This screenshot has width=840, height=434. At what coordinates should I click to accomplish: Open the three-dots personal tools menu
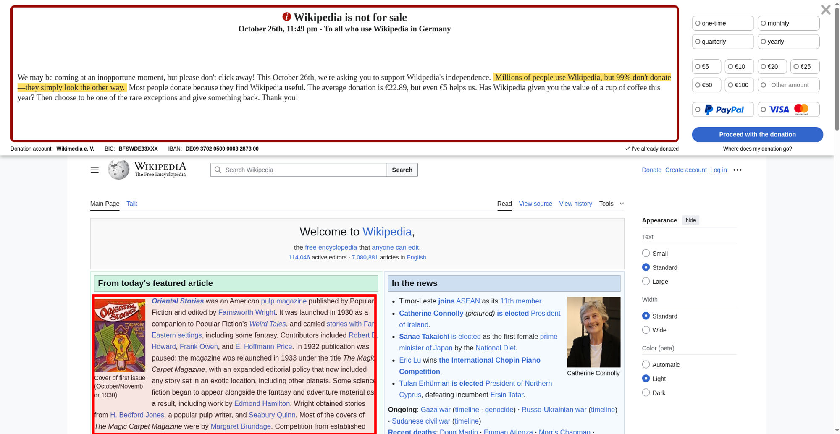pyautogui.click(x=737, y=170)
